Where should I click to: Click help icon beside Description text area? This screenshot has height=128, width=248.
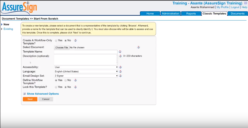[x=120, y=56]
